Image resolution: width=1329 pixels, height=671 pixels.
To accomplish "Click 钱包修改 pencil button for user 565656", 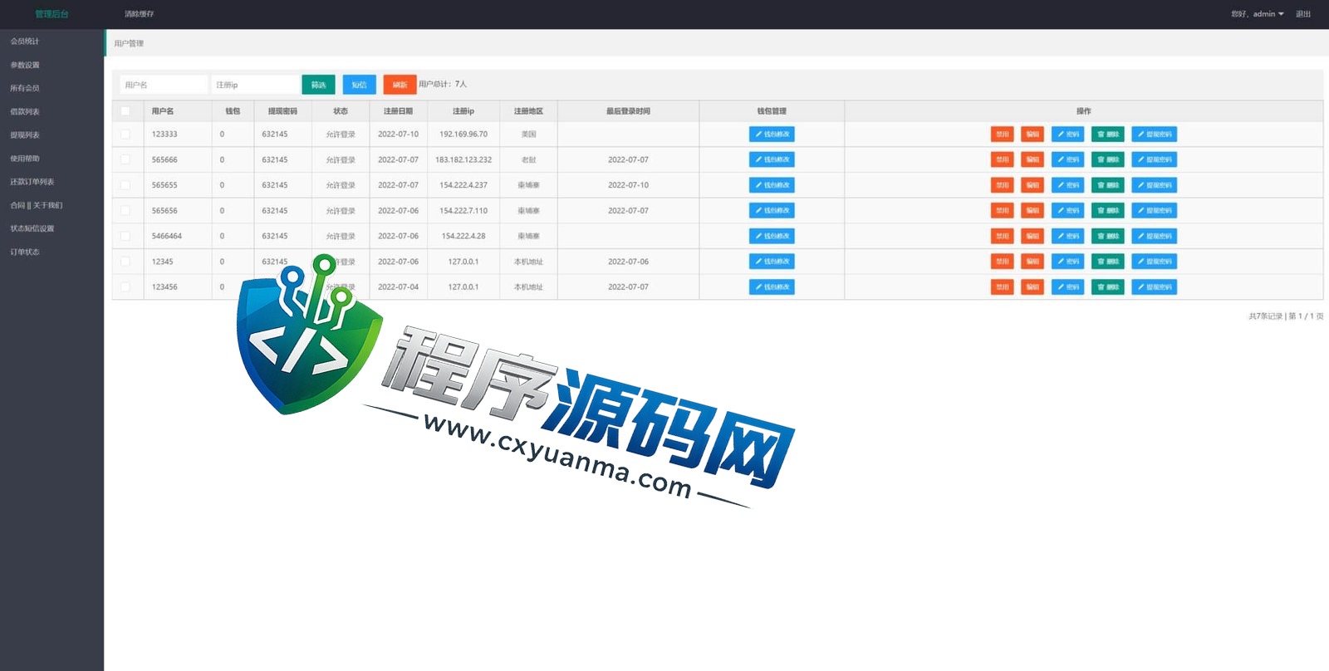I will point(772,210).
